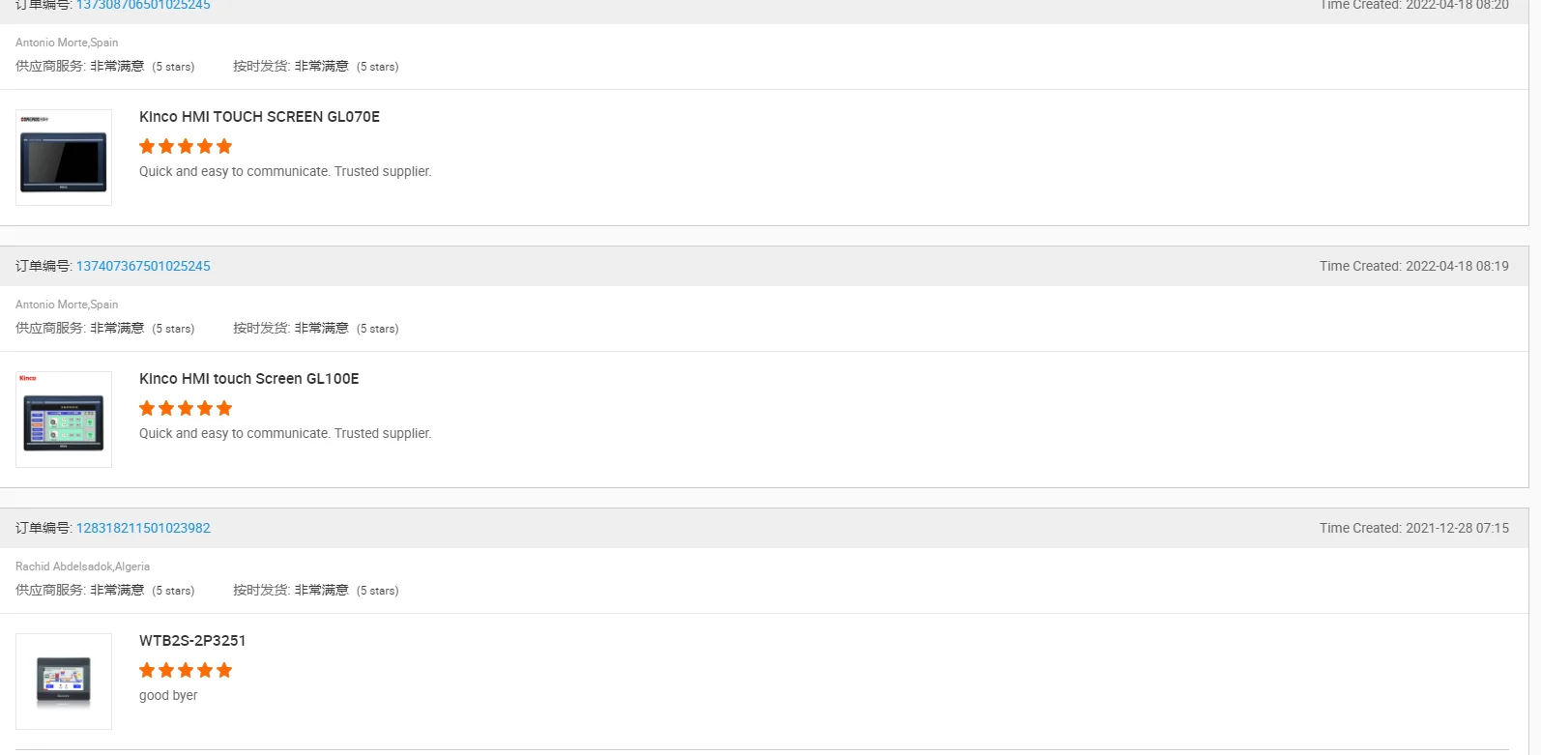Open order number 128318211501023982 link
1541x755 pixels.
coord(143,528)
